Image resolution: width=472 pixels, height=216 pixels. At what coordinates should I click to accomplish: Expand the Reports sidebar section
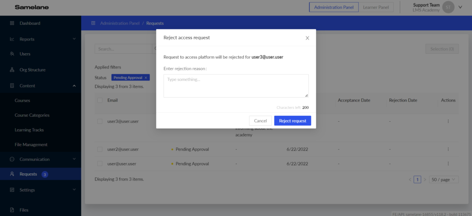click(x=74, y=39)
